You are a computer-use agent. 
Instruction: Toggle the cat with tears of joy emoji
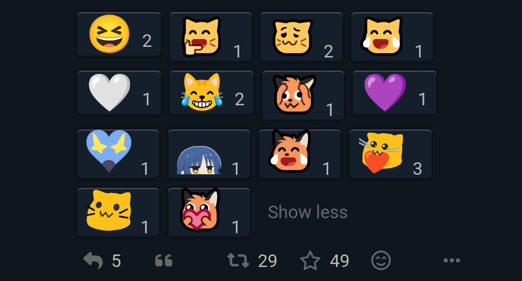pyautogui.click(x=211, y=93)
